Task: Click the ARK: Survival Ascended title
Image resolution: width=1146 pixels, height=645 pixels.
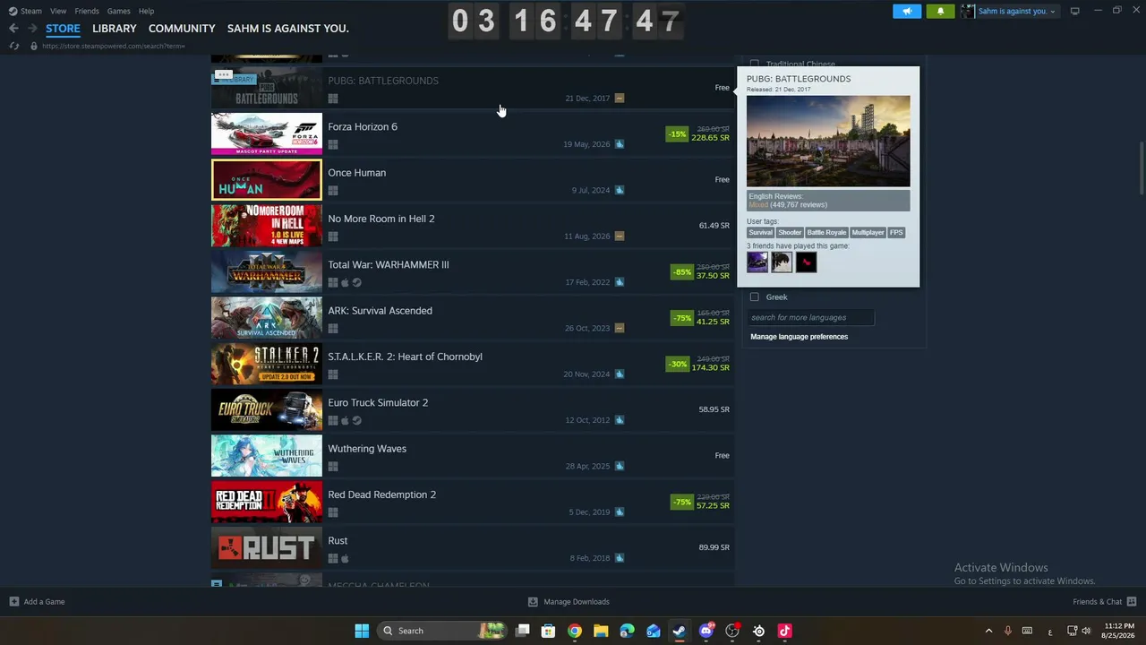Action: click(380, 311)
